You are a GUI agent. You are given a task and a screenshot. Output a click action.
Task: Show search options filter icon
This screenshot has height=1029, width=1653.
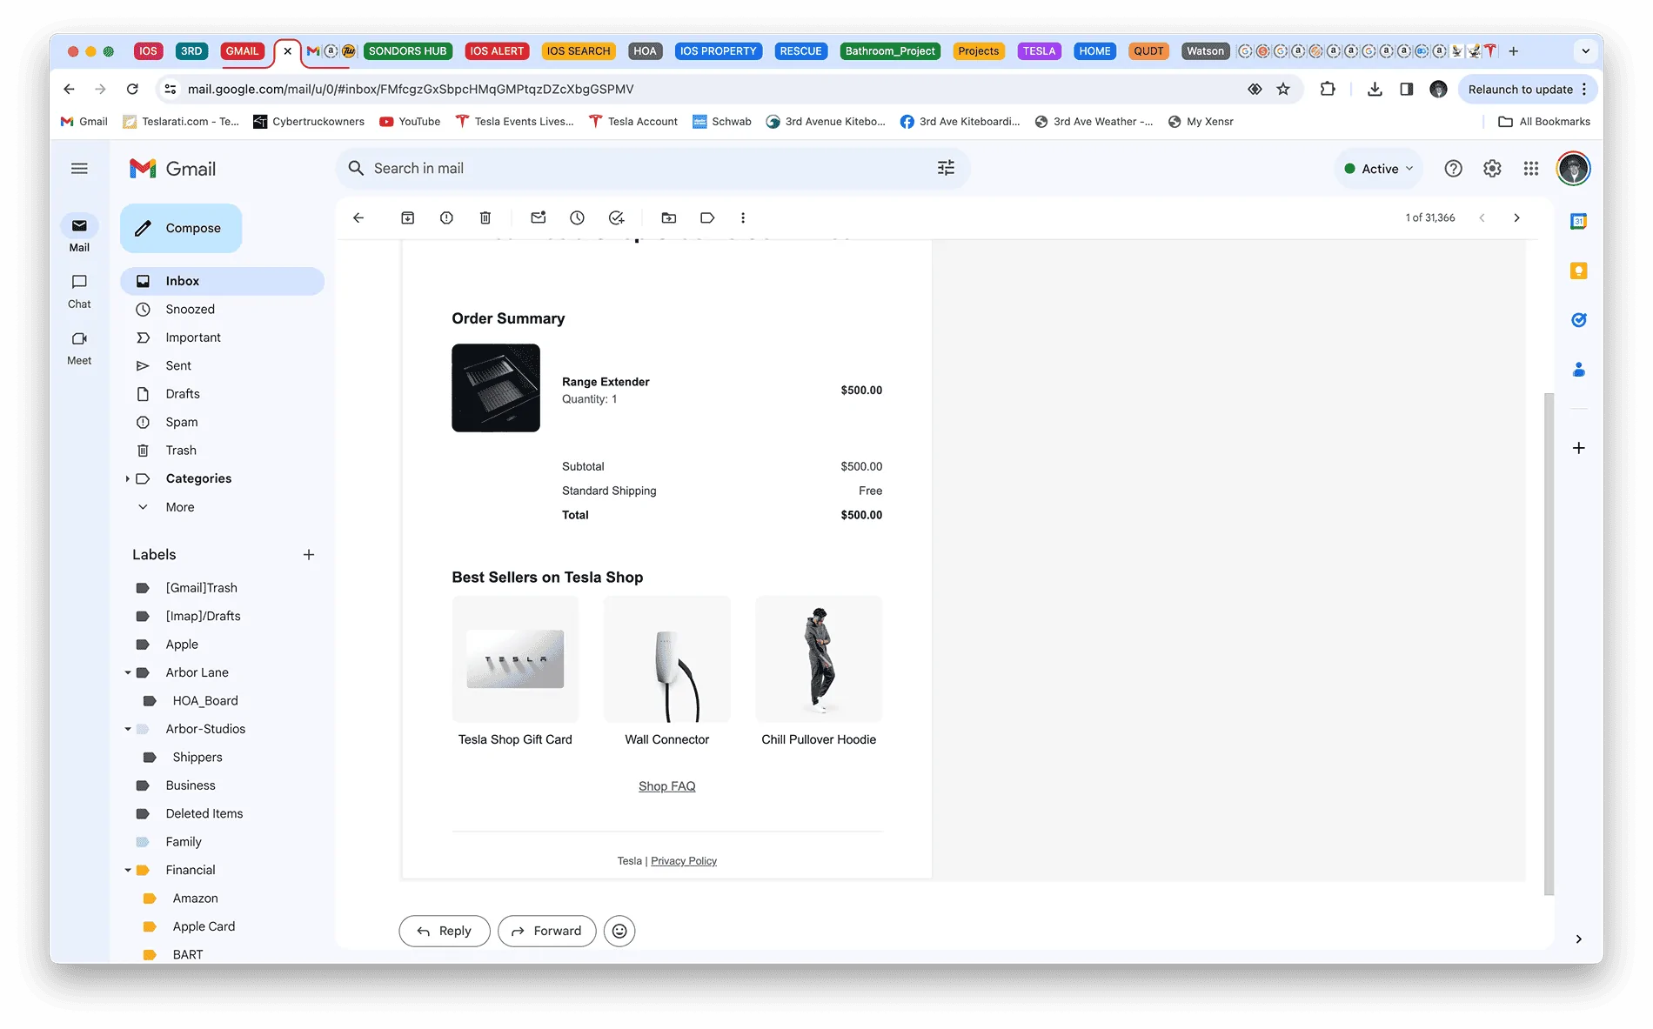coord(946,168)
